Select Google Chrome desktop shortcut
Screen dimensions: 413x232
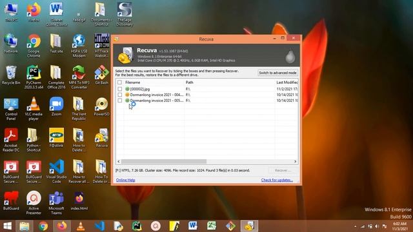pyautogui.click(x=34, y=46)
